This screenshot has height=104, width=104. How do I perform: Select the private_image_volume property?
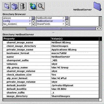(21, 82)
